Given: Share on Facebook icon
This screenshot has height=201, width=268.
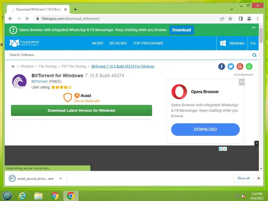Looking at the screenshot, I should click(x=221, y=66).
